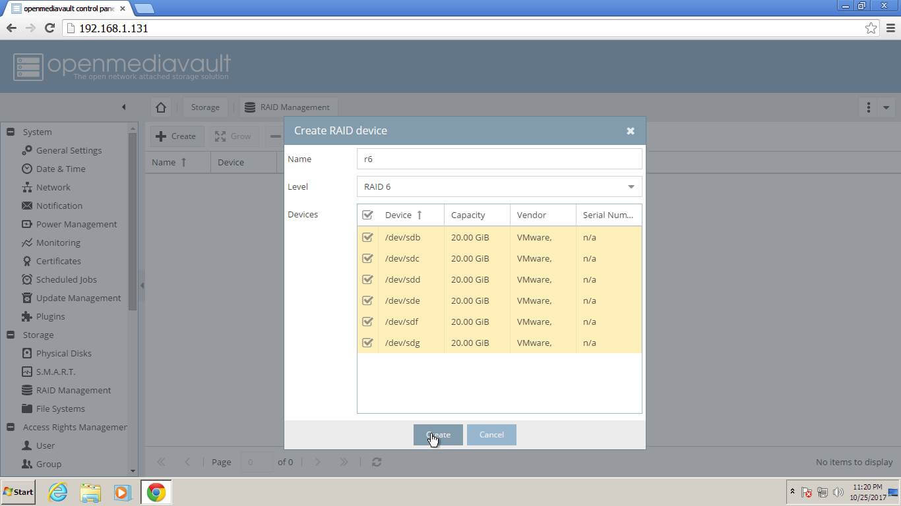Click the Plugins puzzle icon
Image resolution: width=901 pixels, height=506 pixels.
click(27, 316)
